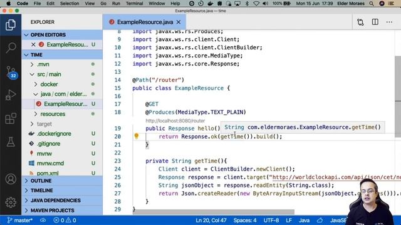Collapse the TIME project section
The height and width of the screenshot is (225, 401).
click(62, 55)
